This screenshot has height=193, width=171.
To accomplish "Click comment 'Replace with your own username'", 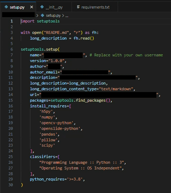I will [x=126, y=55].
